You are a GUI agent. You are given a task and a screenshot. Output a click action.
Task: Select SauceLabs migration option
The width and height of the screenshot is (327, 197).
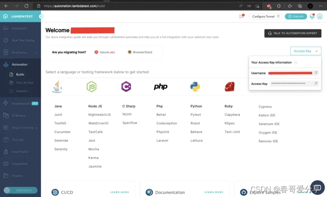[x=105, y=52]
